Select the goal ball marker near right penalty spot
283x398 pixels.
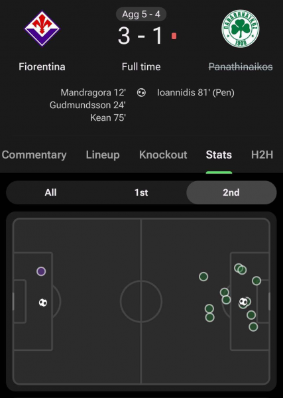pyautogui.click(x=243, y=302)
